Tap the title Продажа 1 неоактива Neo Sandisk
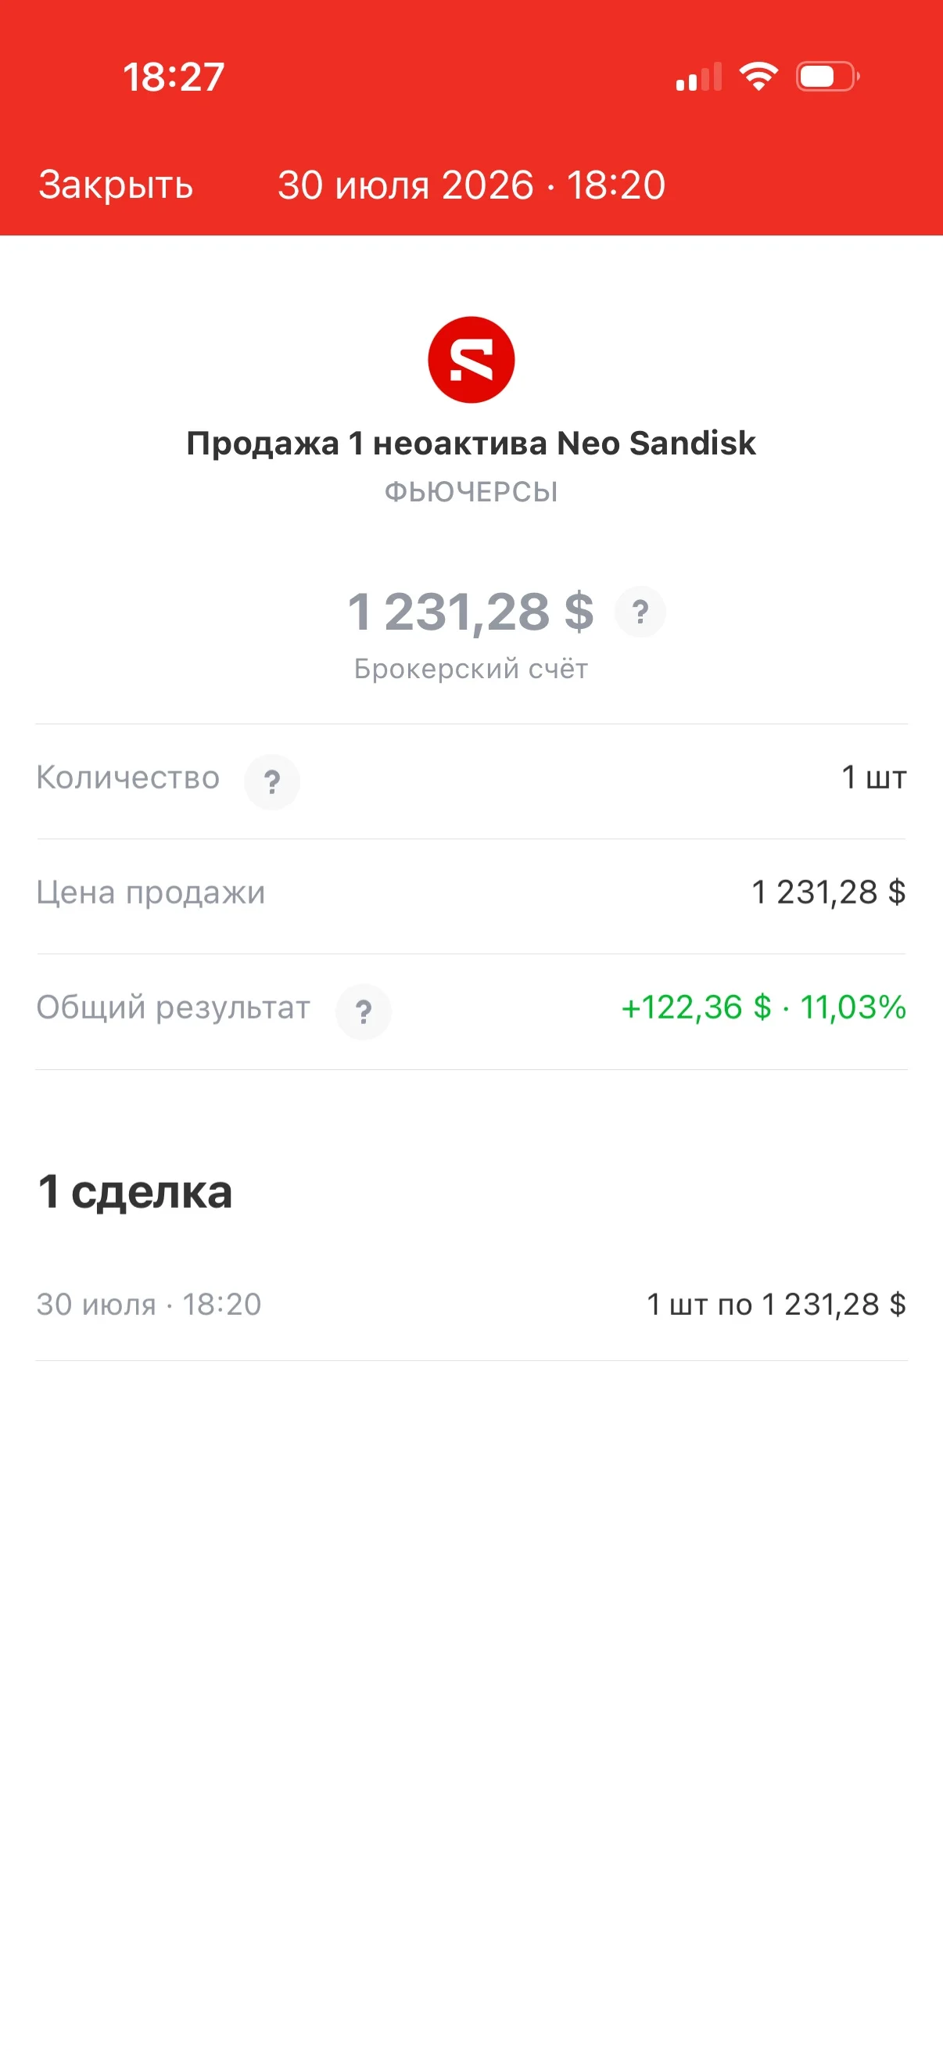 coord(471,444)
